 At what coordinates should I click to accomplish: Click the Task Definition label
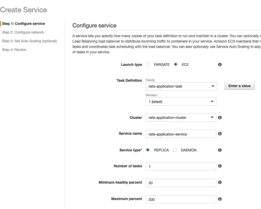point(129,80)
